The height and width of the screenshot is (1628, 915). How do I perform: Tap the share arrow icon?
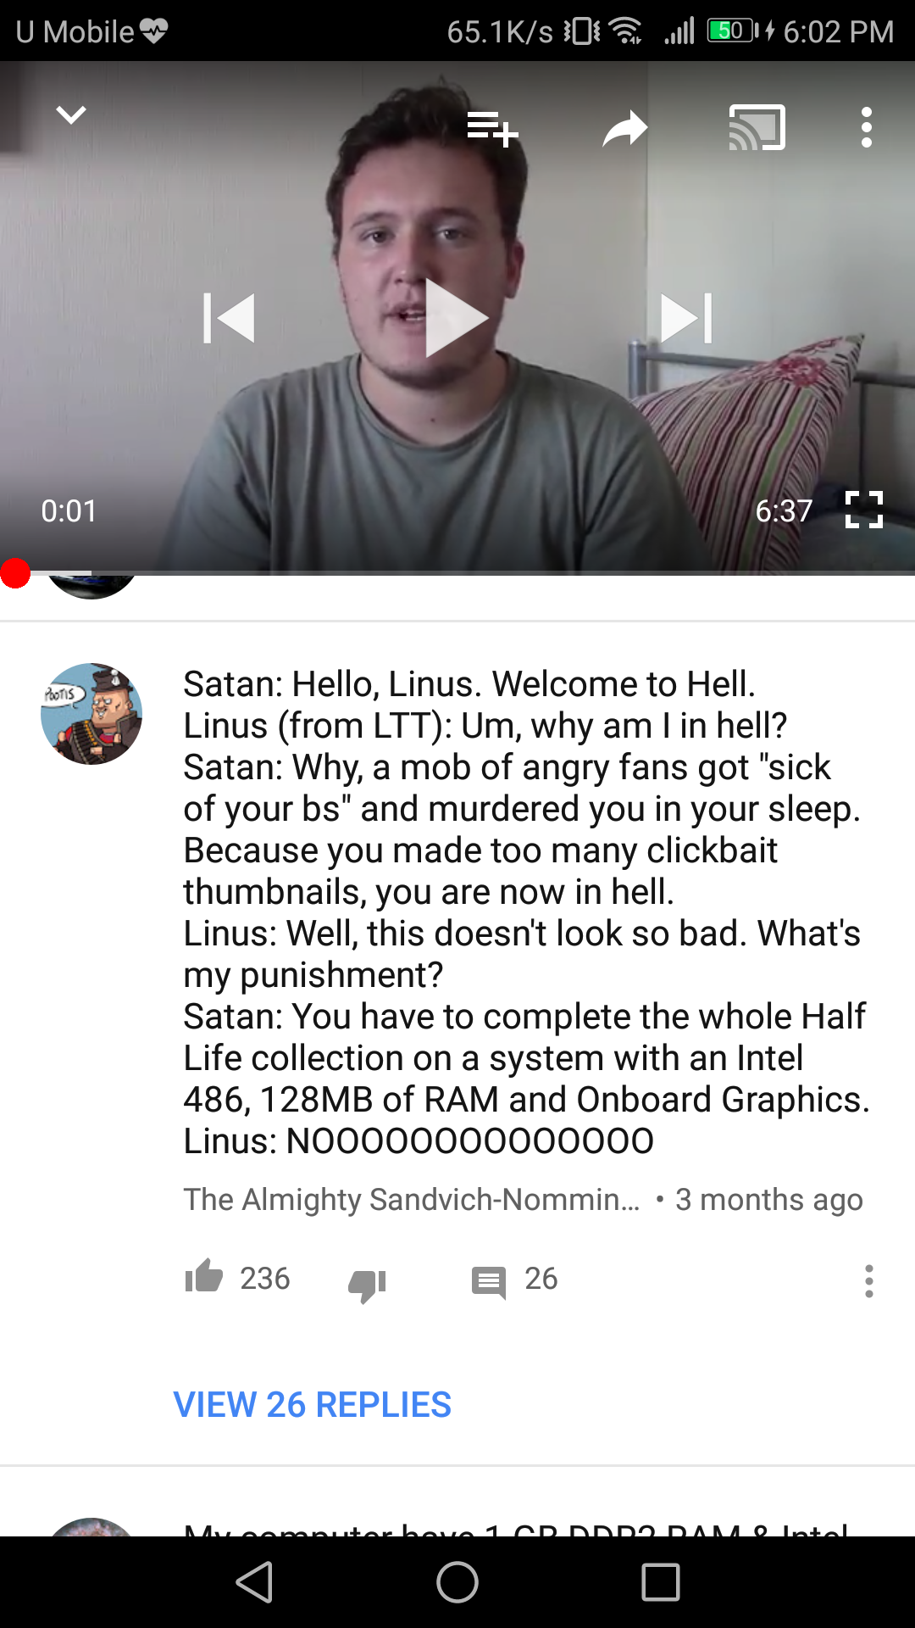(625, 129)
